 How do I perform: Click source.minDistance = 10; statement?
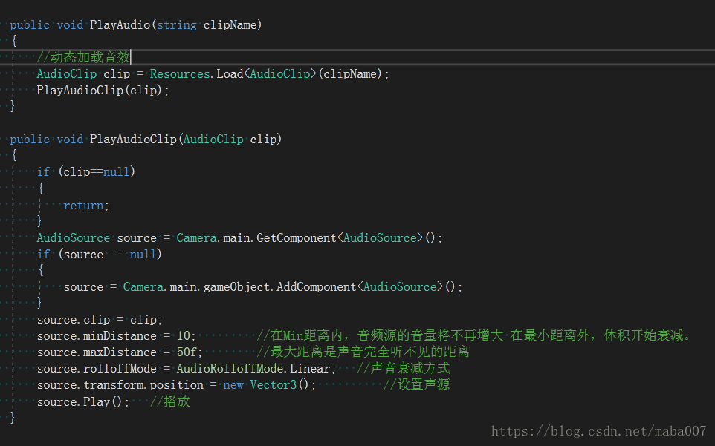pyautogui.click(x=116, y=336)
